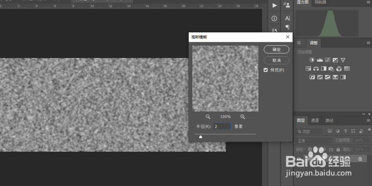
Task: Add a Channel Mixer adjustment
Action: (339, 69)
